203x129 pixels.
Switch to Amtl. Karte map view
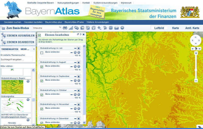coord(192,28)
